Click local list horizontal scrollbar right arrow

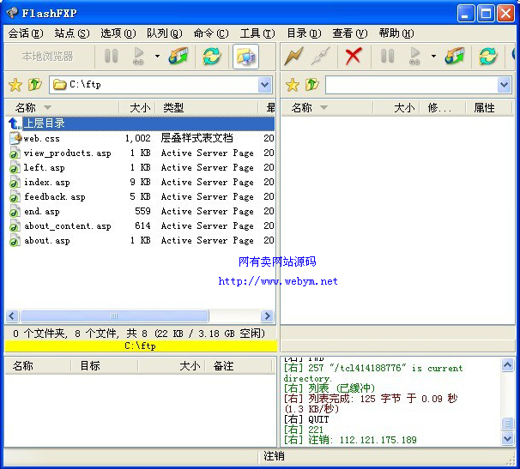[x=267, y=316]
